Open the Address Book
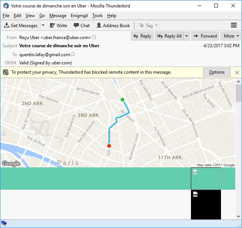Viewport: 242px width, 228px height. click(x=113, y=25)
